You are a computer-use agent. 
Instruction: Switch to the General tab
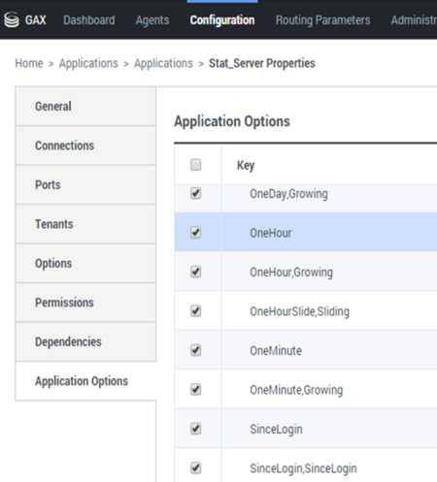(x=85, y=107)
